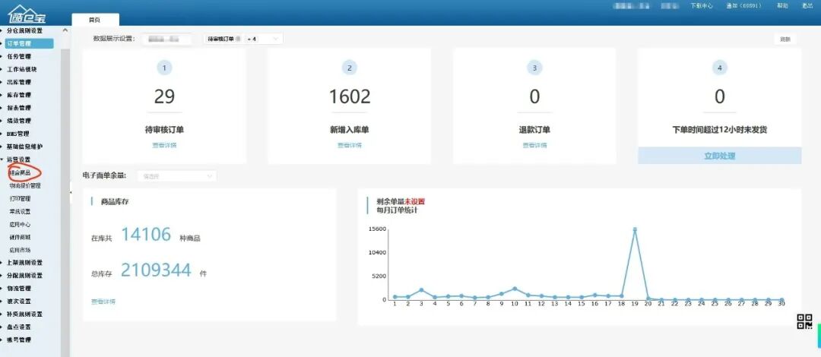Click the sidebar collapse handle arrow
821x357 pixels.
(x=71, y=193)
